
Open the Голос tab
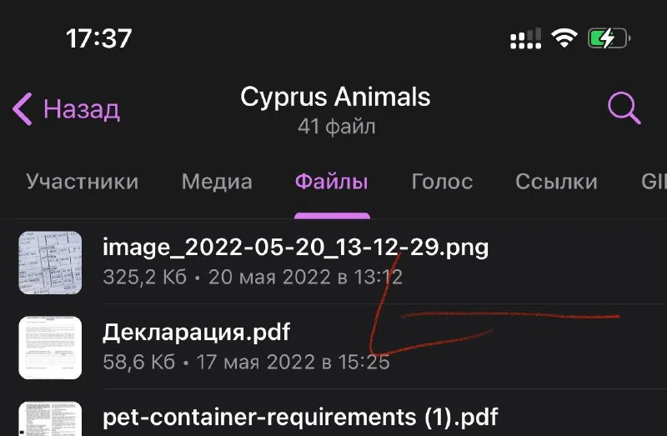pos(442,182)
